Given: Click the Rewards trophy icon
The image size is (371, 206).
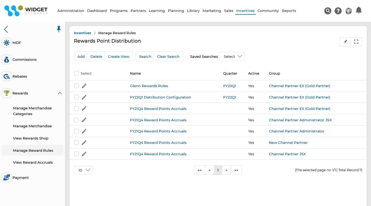Looking at the screenshot, I should pyautogui.click(x=7, y=93).
